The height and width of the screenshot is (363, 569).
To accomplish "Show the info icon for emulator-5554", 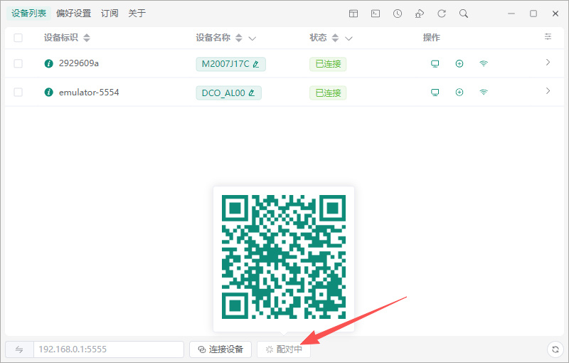I will click(48, 93).
